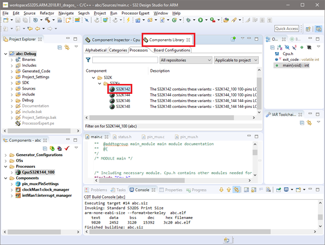The width and height of the screenshot is (325, 245).
Task: Click the Quick Access field
Action: [x=286, y=29]
